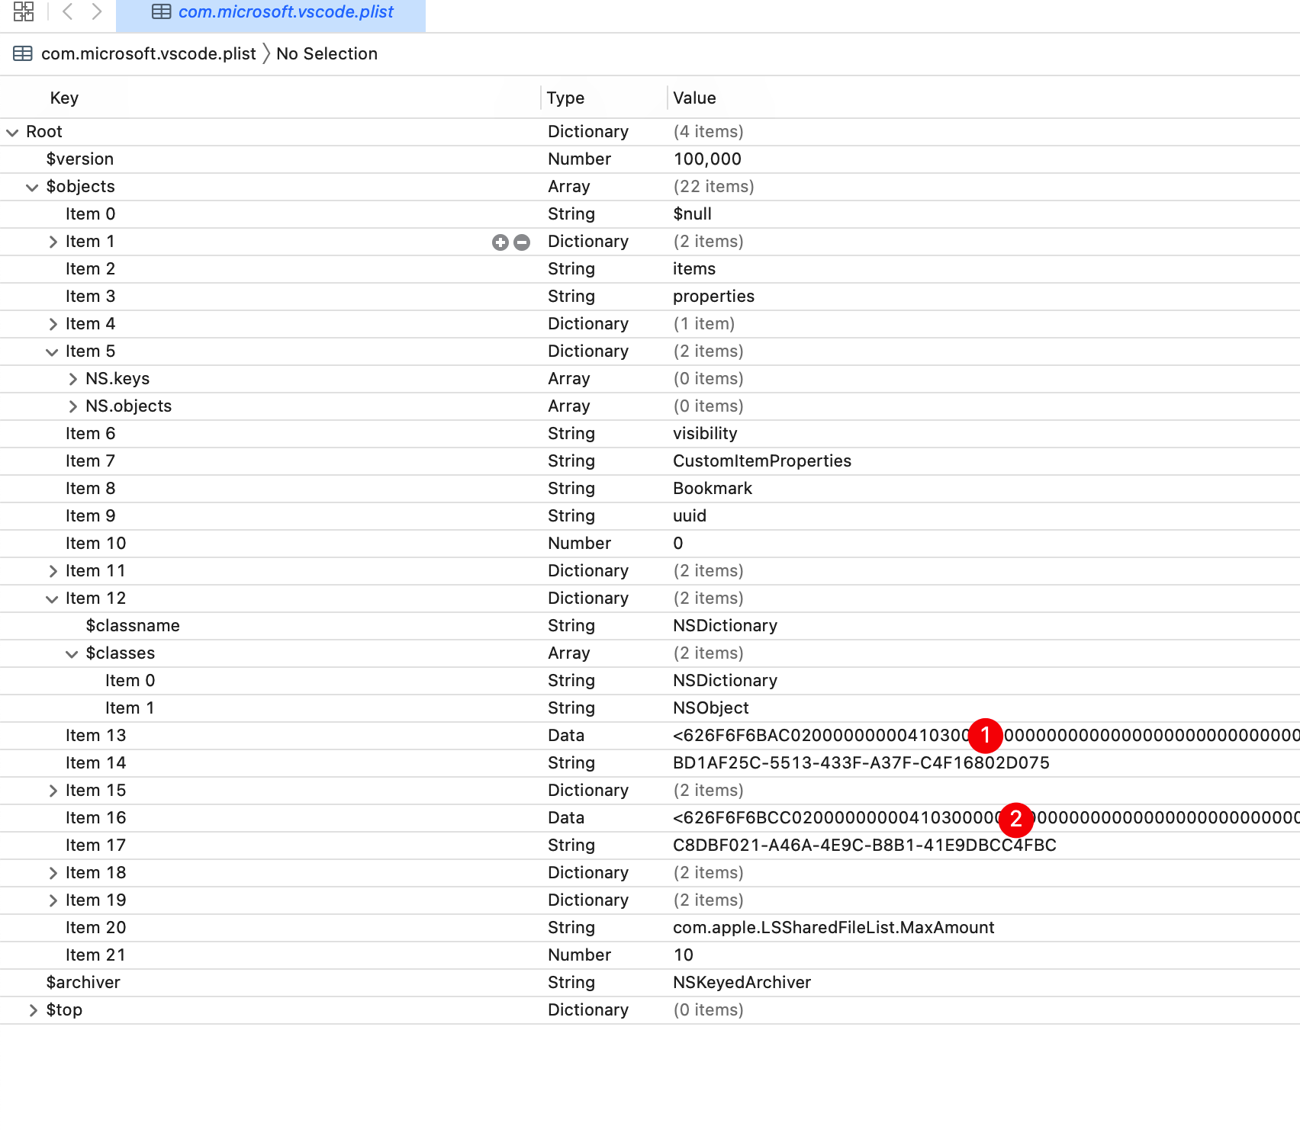Click com.microsoft.vscode.plist in the breadcrumb

[148, 53]
